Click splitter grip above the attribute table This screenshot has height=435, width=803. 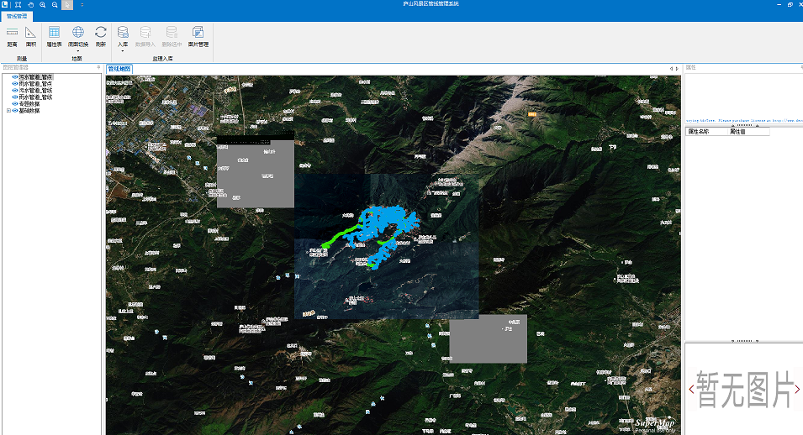tap(744, 125)
